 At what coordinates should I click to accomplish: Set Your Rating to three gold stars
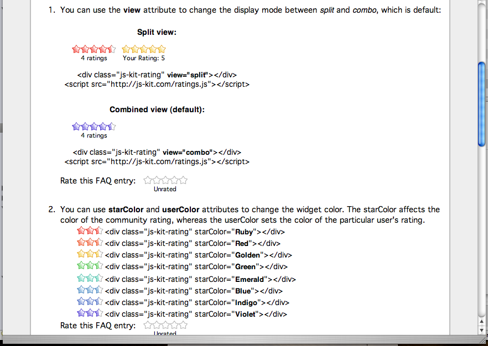144,49
